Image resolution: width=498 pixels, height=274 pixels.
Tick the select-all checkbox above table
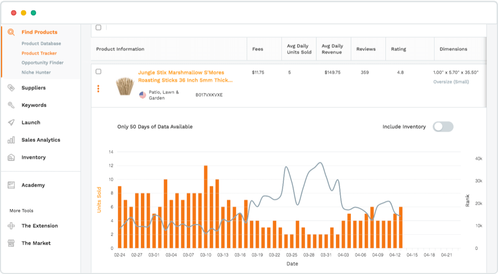98,28
